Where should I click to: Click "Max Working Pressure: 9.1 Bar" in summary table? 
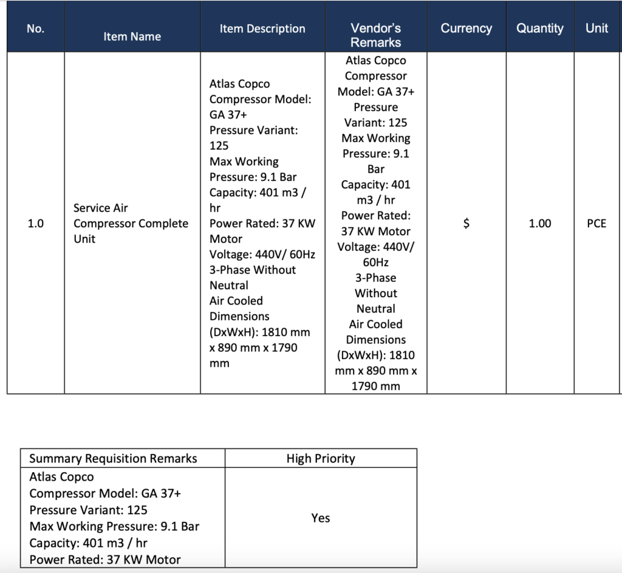click(114, 527)
